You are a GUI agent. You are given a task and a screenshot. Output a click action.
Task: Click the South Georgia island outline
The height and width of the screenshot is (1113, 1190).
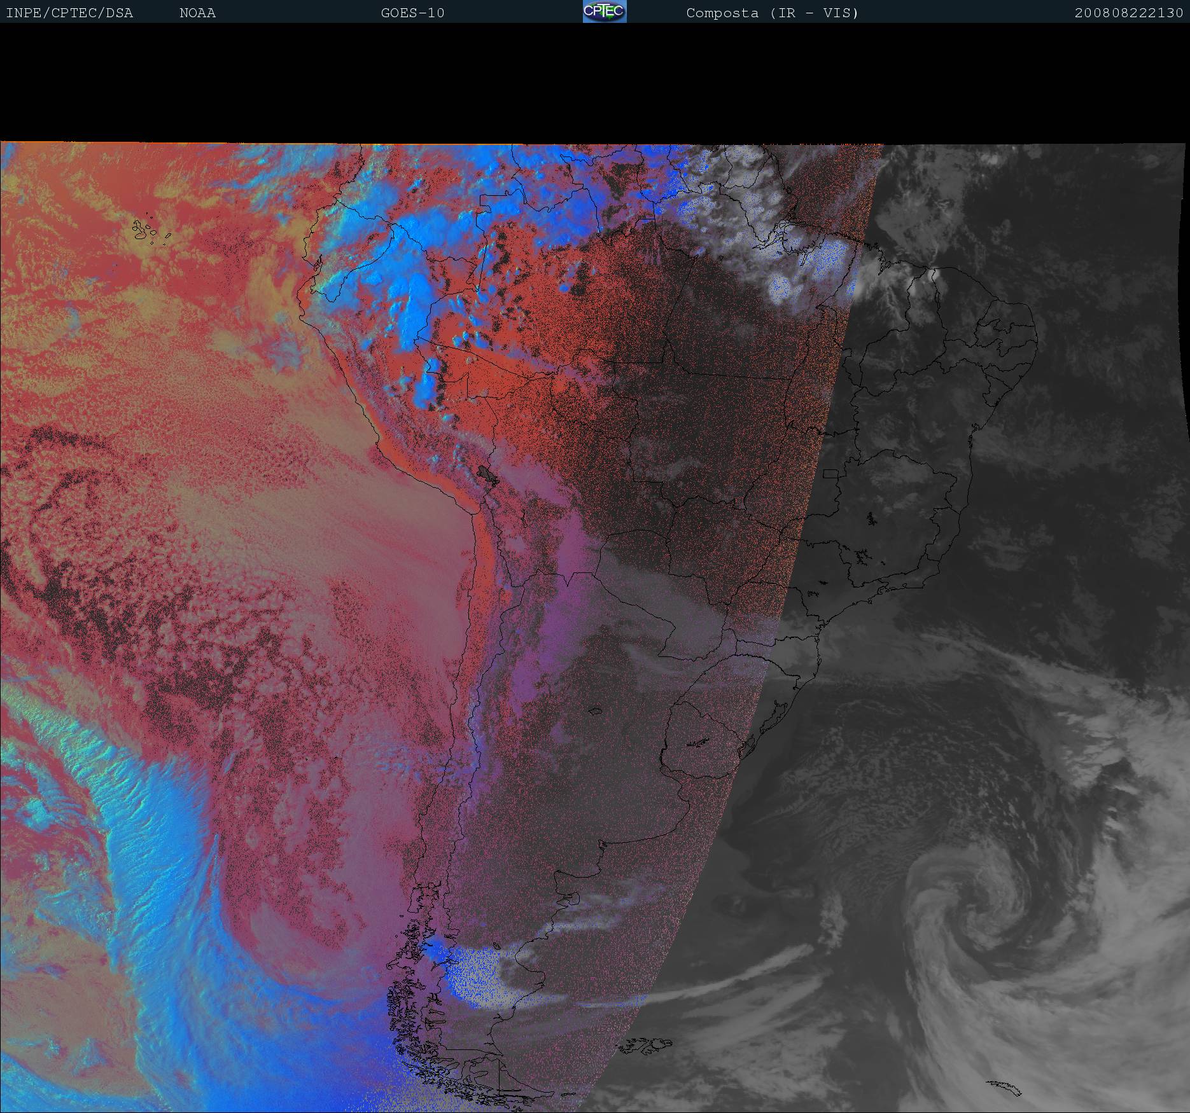[1003, 1087]
